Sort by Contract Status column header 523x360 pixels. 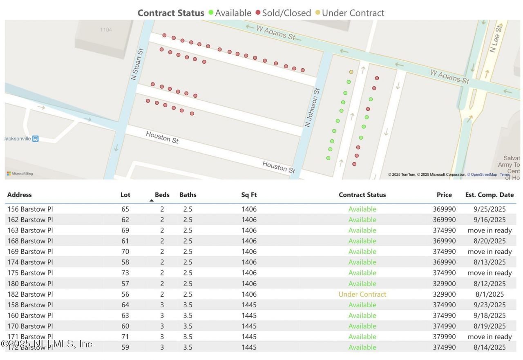(362, 195)
